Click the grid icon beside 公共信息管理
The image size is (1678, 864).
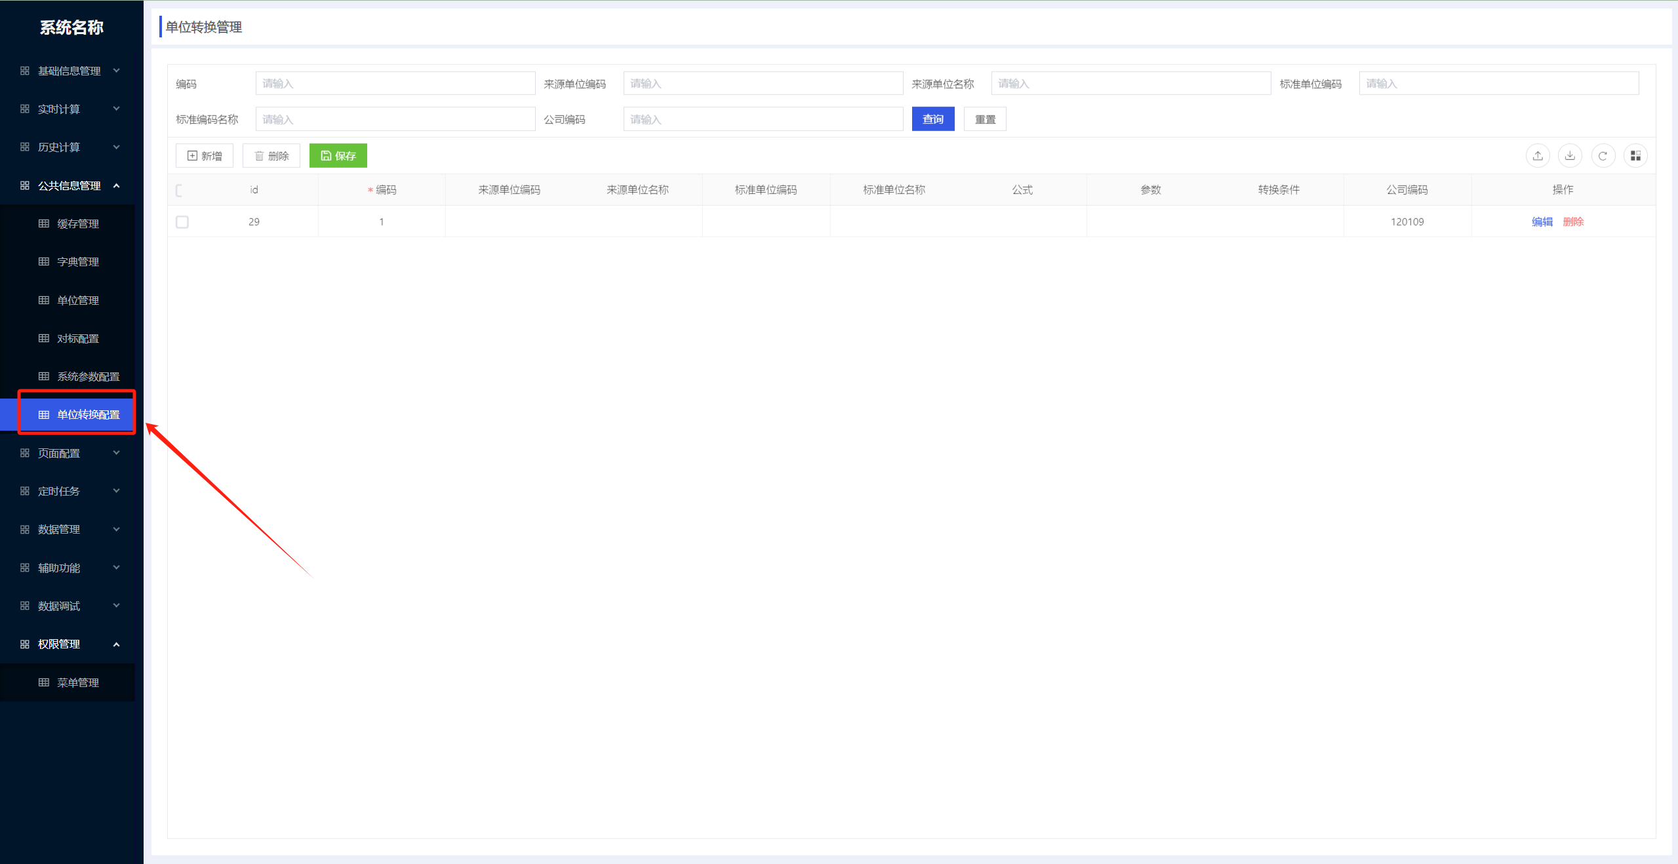click(25, 186)
